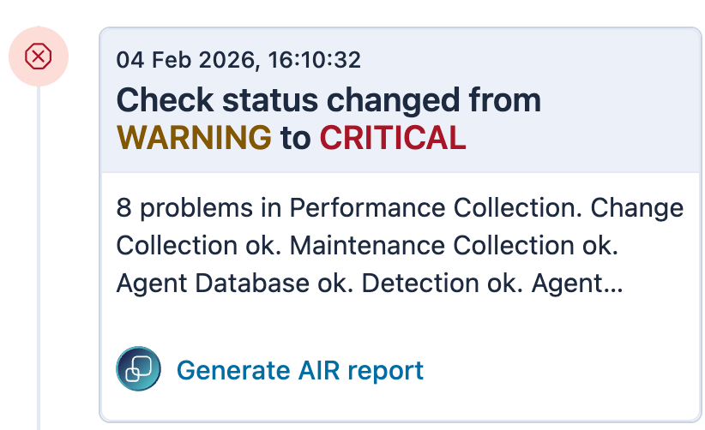The height and width of the screenshot is (430, 705).
Task: Click the word 'to' between the statuses
Action: click(x=295, y=137)
